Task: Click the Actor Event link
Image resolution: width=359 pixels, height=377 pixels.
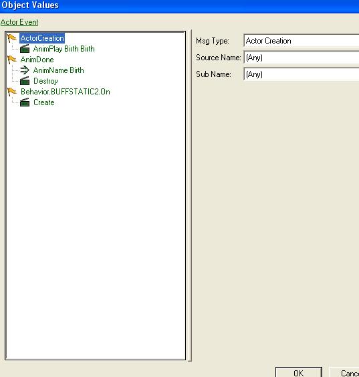Action: tap(19, 22)
